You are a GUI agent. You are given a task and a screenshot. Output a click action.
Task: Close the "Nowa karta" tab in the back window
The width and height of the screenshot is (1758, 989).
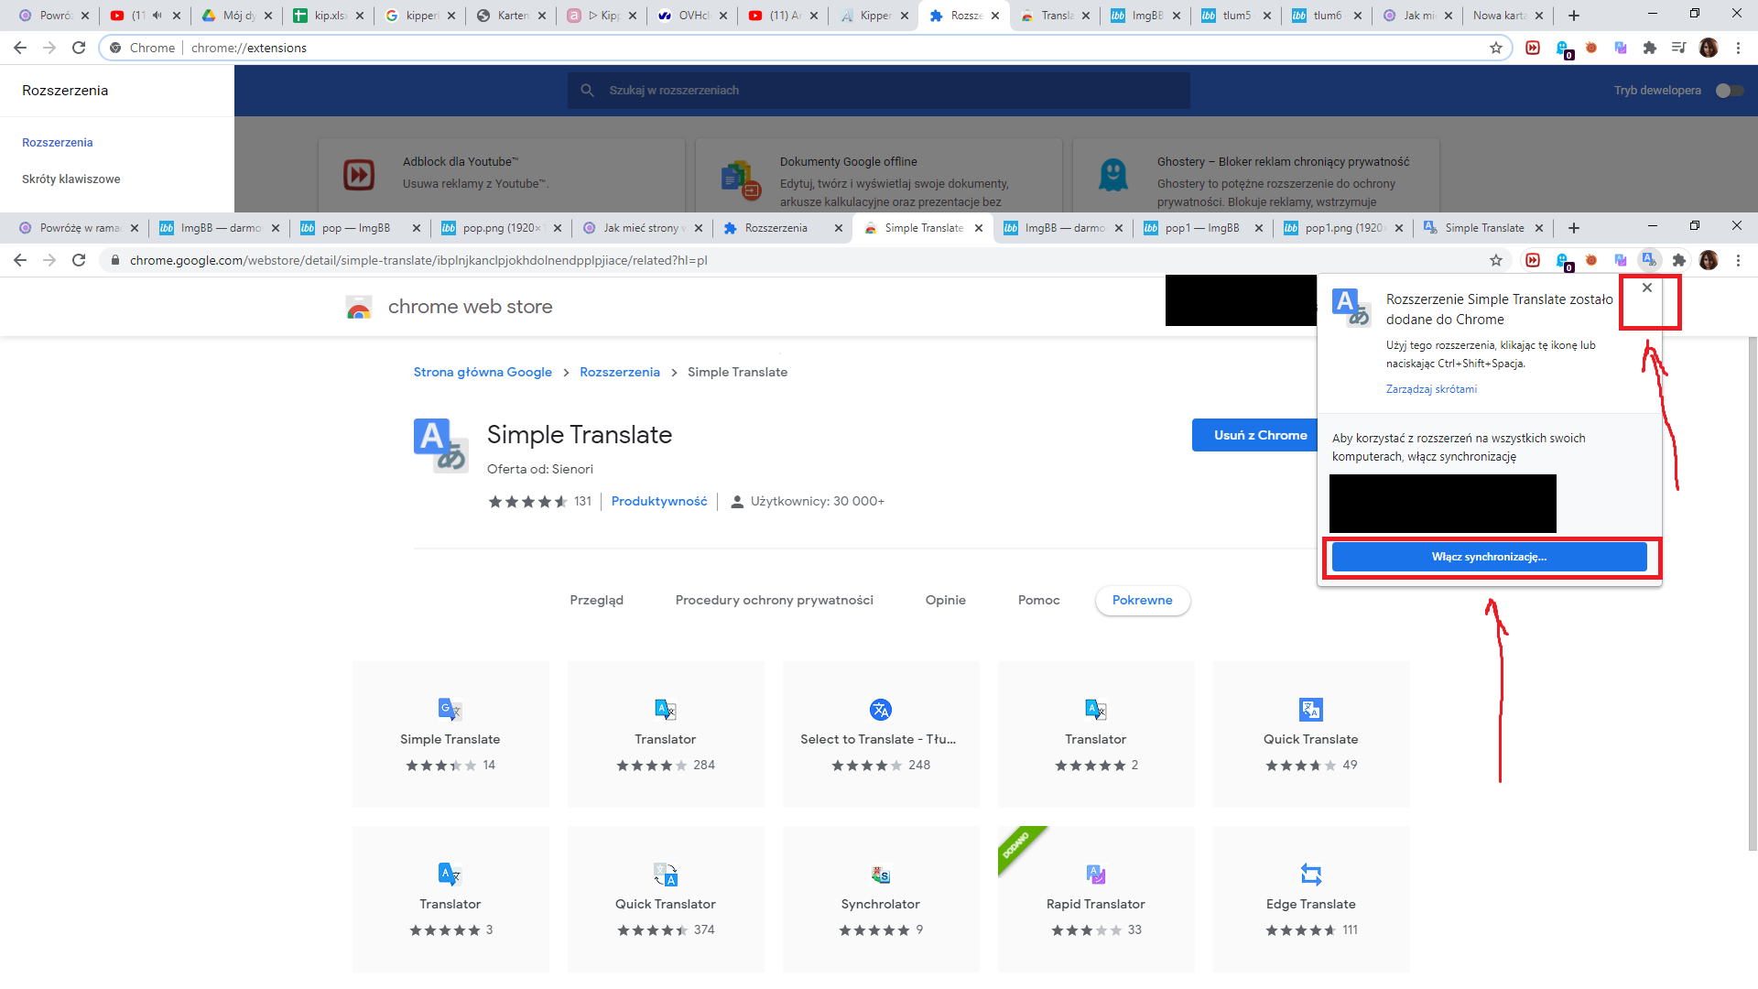[1539, 16]
